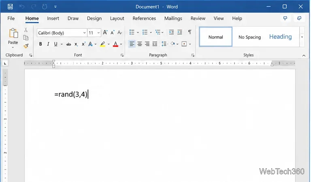The height and width of the screenshot is (182, 311).
Task: Expand font color dropdown arrow
Action: (121, 44)
